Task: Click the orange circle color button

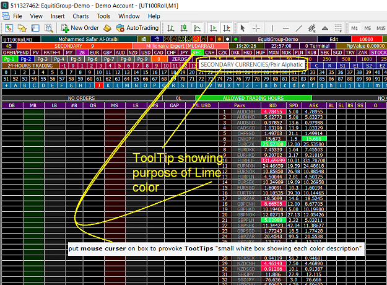Action: click(219, 39)
